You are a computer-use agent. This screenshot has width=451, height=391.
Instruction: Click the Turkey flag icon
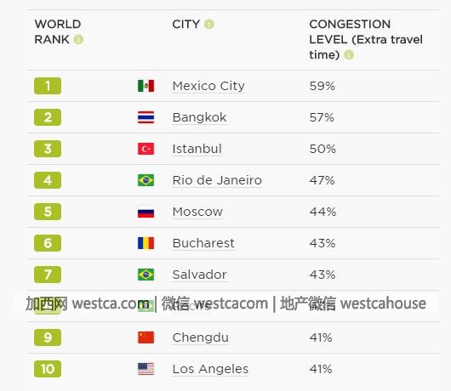click(146, 149)
